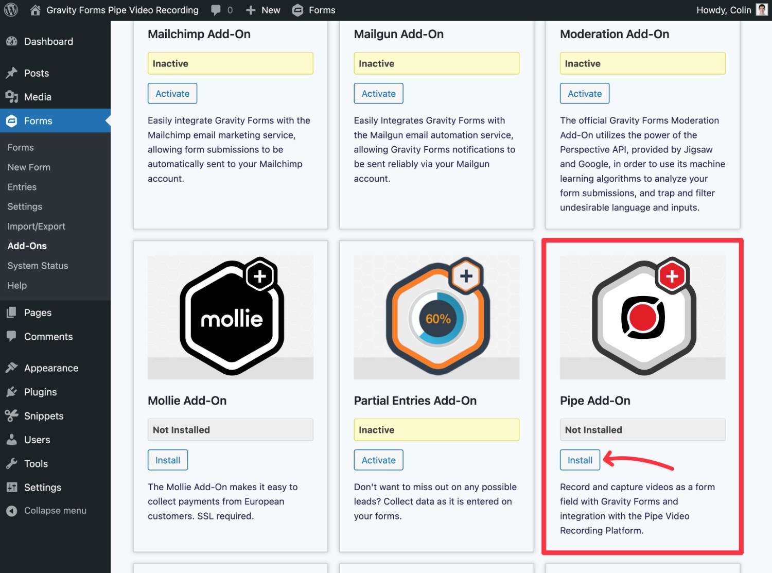Screen dimensions: 772x573
Task: Open the Forms Settings submenu link
Action: tap(25, 206)
